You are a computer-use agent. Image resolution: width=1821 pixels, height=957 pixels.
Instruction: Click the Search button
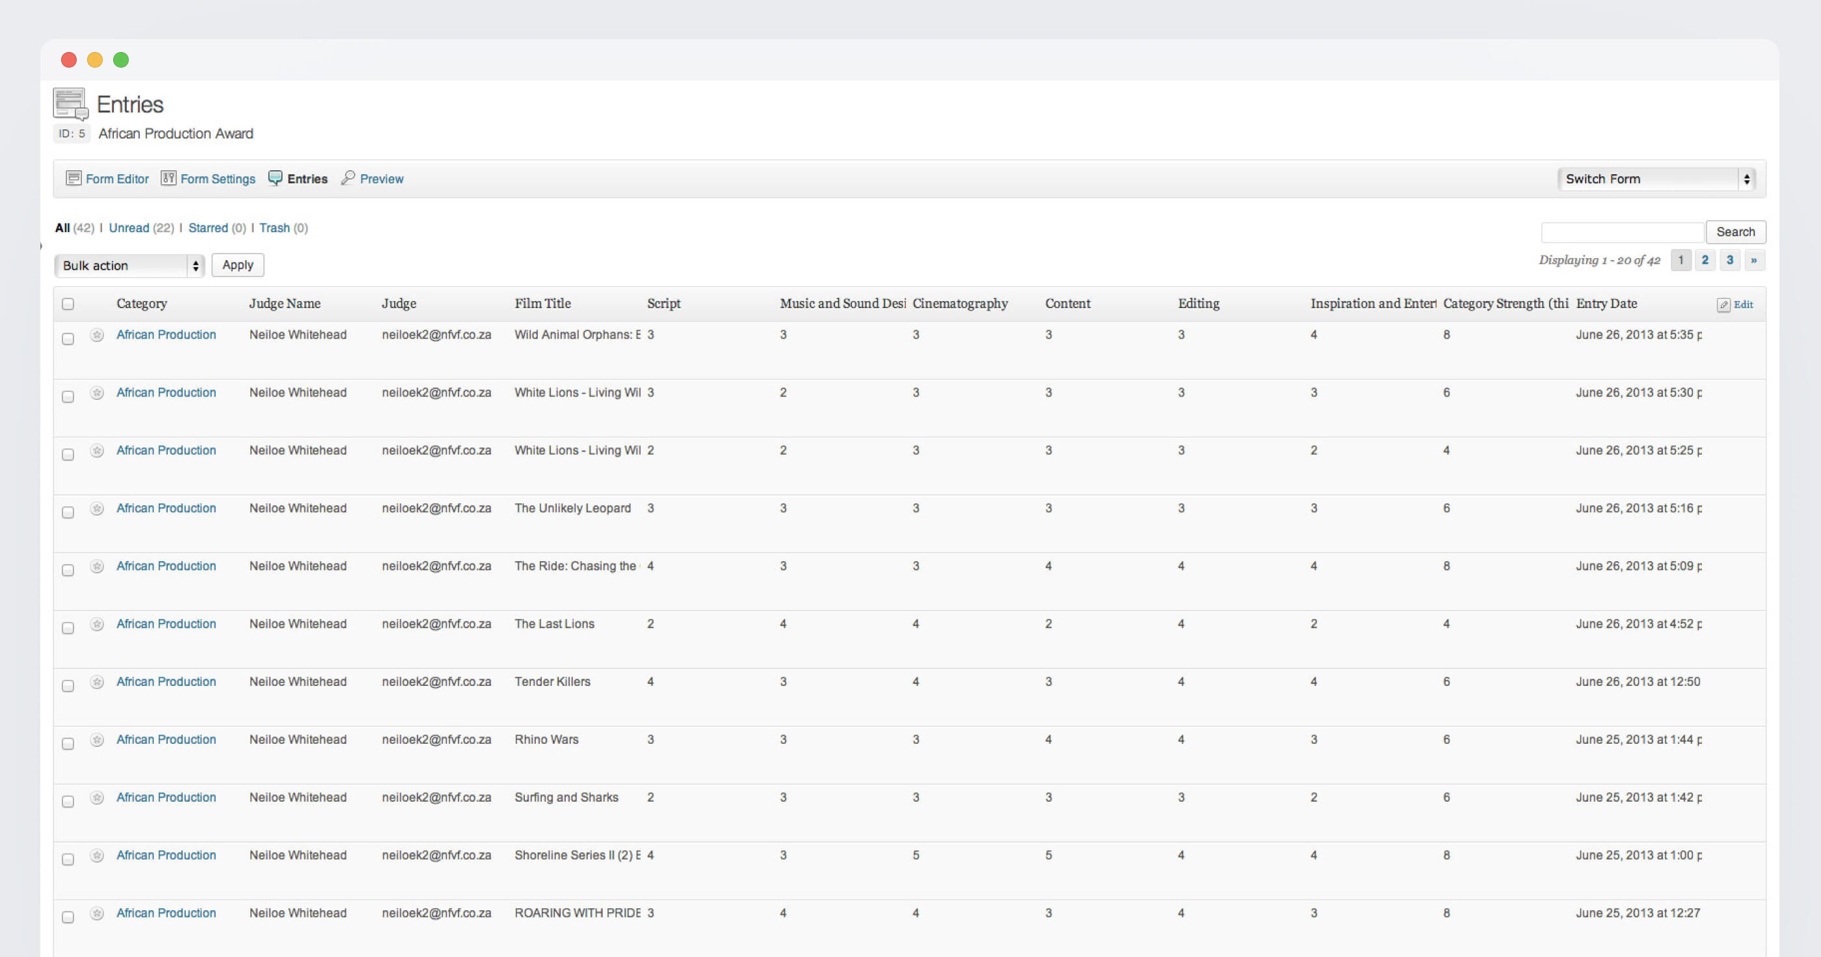(x=1735, y=232)
